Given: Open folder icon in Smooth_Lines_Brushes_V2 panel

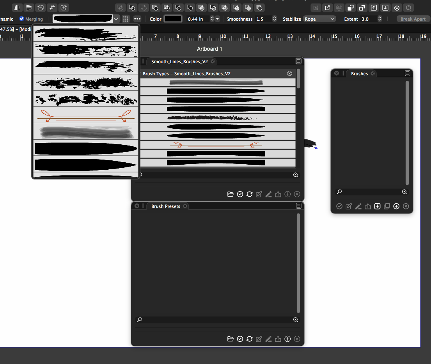Looking at the screenshot, I should tap(230, 194).
